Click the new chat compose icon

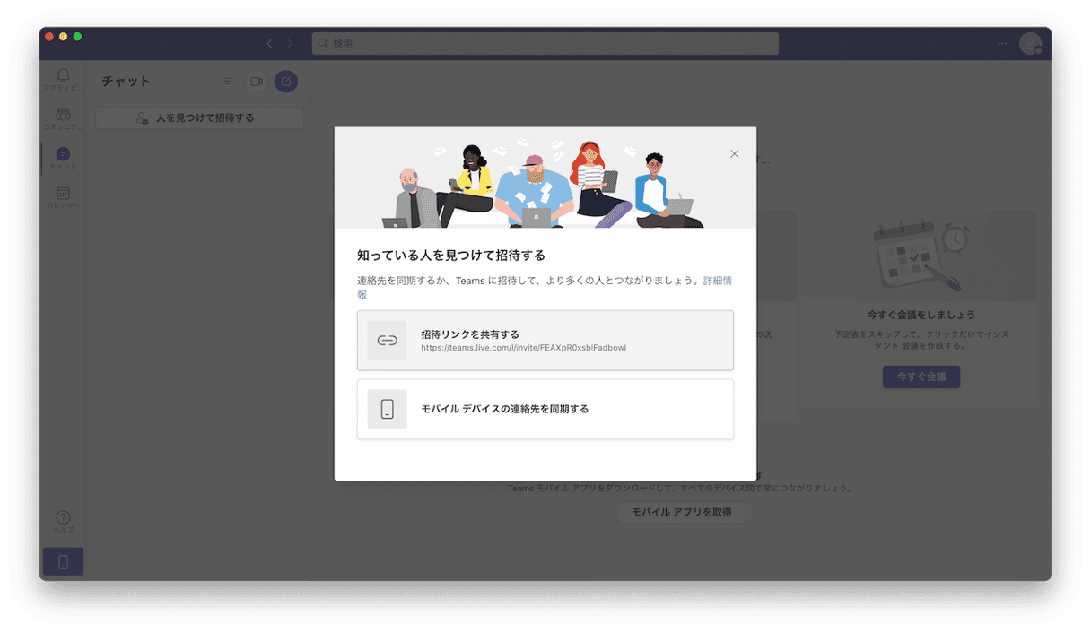[x=286, y=82]
